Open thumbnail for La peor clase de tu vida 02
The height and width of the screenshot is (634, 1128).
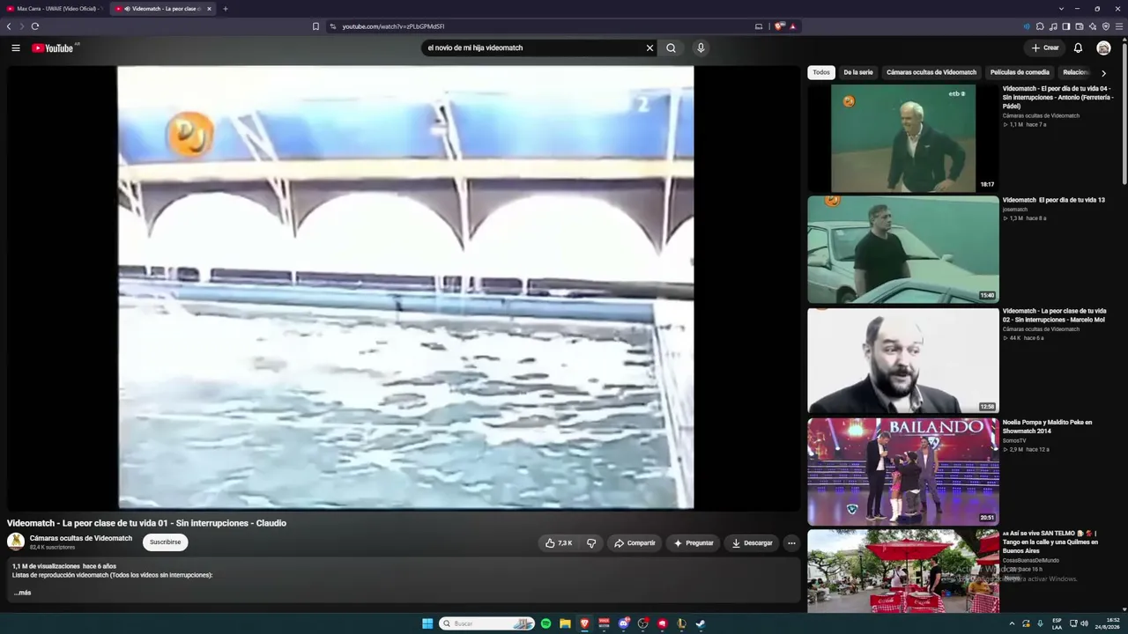coord(903,360)
